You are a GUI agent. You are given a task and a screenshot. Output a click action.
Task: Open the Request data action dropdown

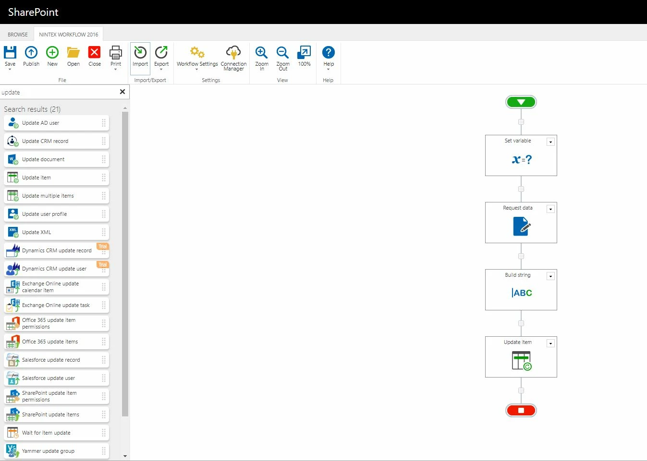(551, 209)
